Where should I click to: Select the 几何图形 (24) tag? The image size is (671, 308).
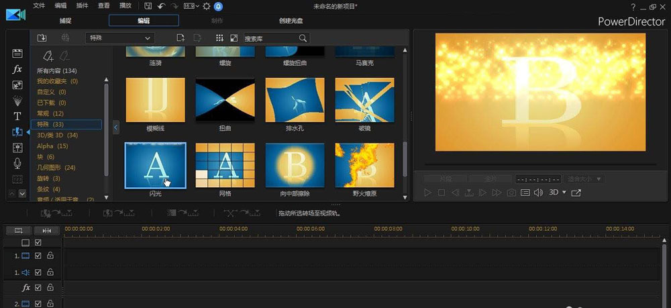pyautogui.click(x=56, y=168)
